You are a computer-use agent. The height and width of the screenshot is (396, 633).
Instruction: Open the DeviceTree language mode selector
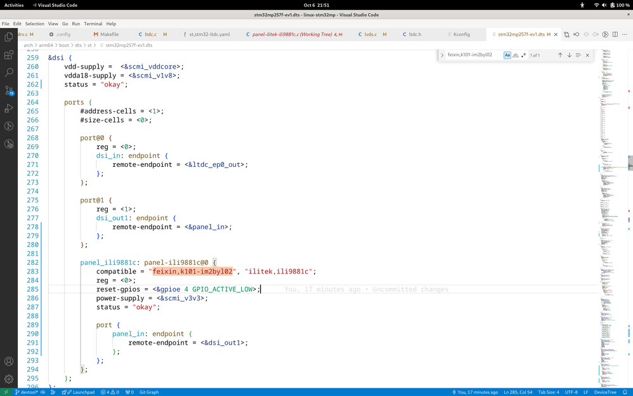(x=604, y=392)
